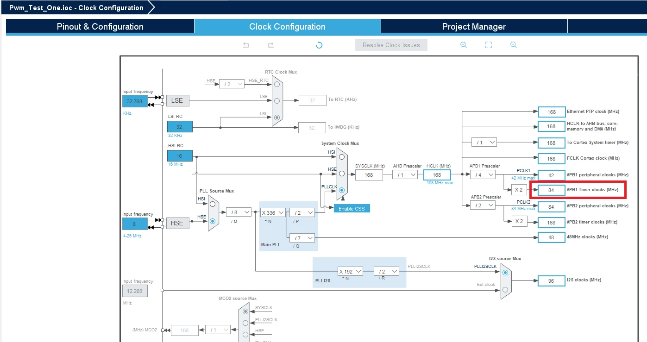Image resolution: width=647 pixels, height=342 pixels.
Task: Click the LSE block
Action: click(x=177, y=100)
